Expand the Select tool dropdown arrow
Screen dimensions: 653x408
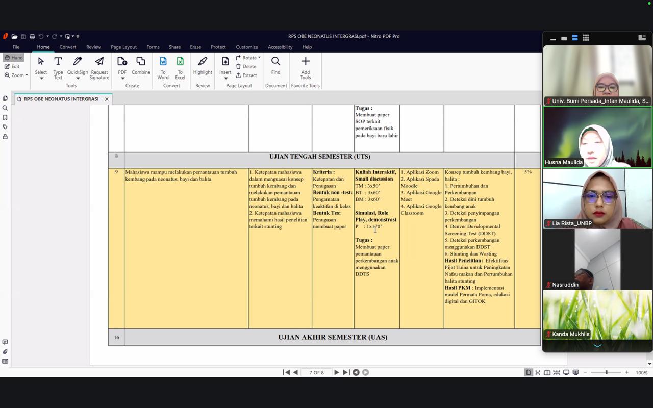point(41,78)
